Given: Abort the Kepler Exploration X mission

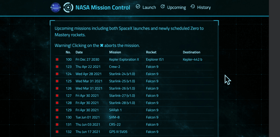Looking at the screenshot, I should coord(57,59).
